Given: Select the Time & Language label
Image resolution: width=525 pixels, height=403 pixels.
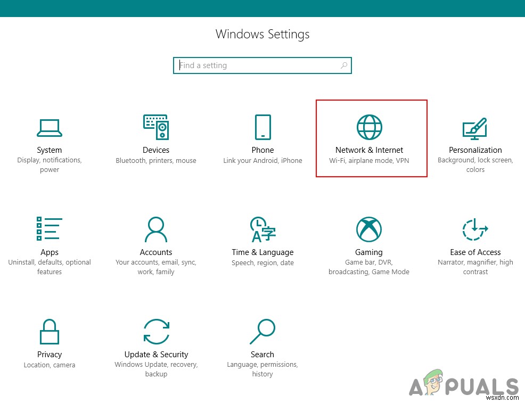Looking at the screenshot, I should pyautogui.click(x=263, y=252).
